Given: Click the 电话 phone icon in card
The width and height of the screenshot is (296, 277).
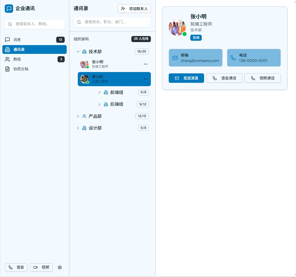Looking at the screenshot, I should coord(233,58).
